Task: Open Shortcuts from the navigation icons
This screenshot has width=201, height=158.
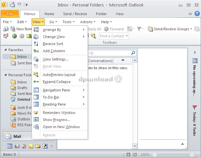Action: (45, 146)
